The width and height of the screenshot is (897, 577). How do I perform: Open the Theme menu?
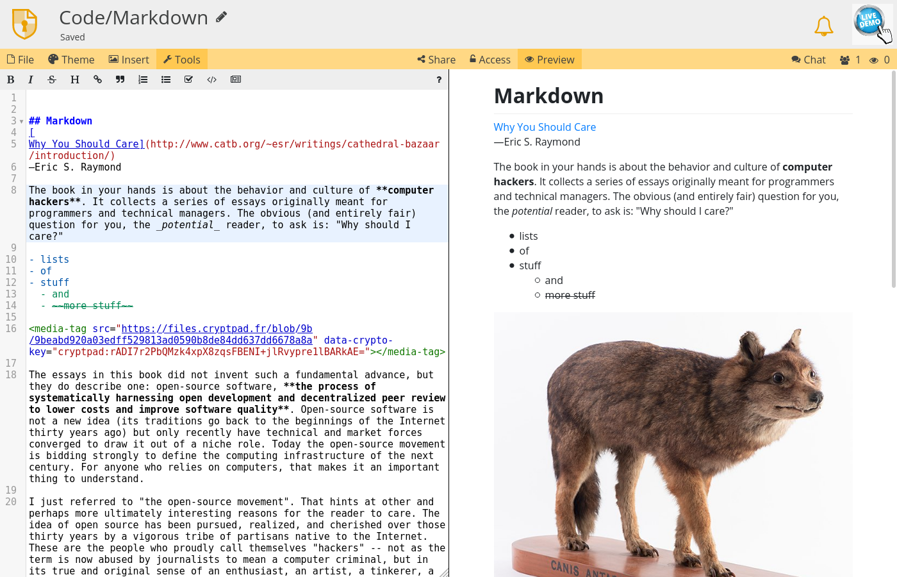(x=71, y=60)
